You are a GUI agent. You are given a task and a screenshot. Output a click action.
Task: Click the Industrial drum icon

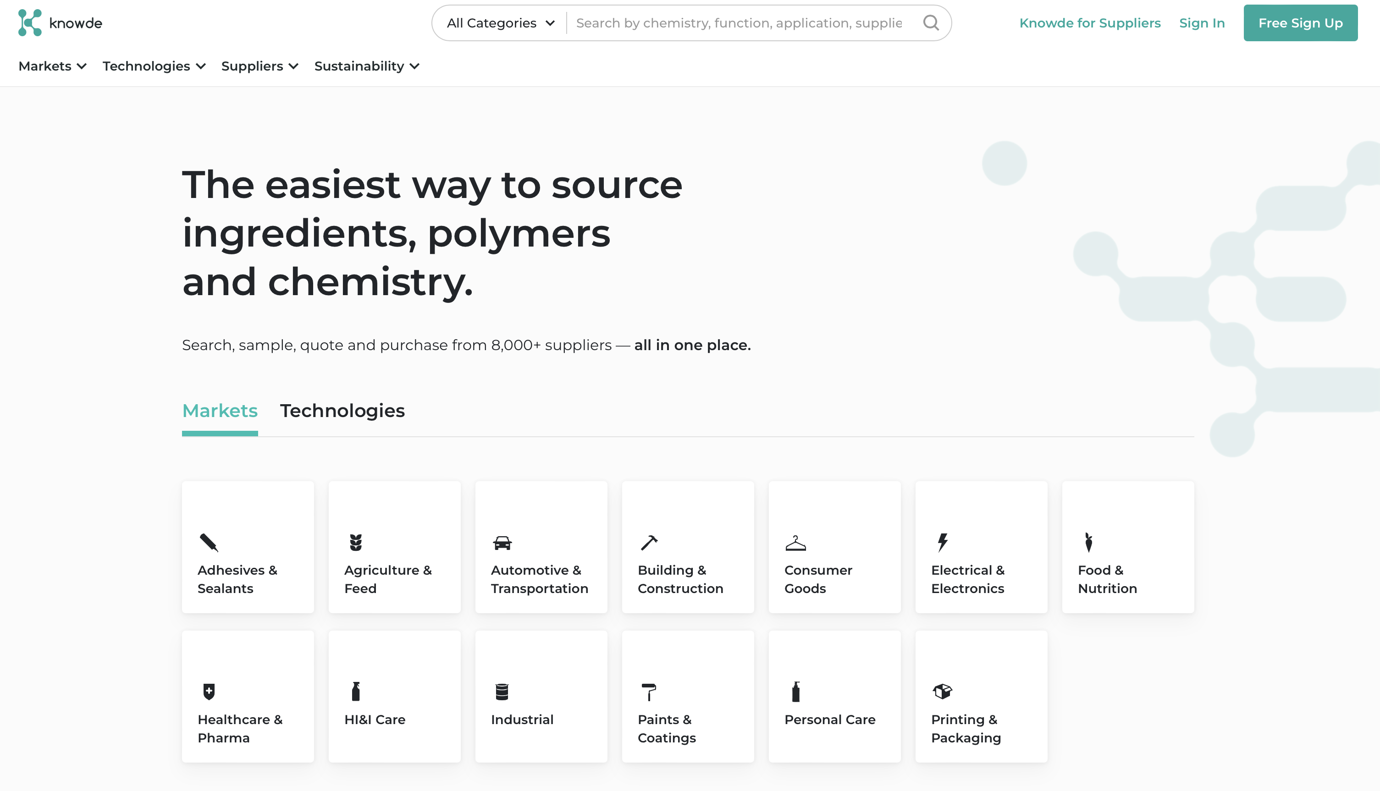pyautogui.click(x=502, y=691)
